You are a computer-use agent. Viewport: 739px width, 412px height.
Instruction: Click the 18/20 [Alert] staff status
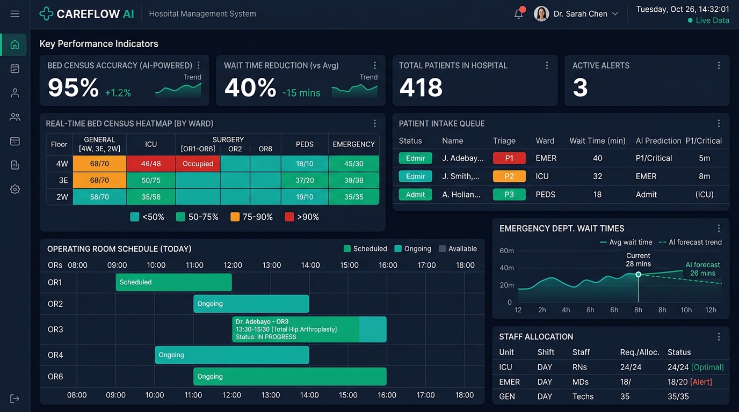coord(690,382)
